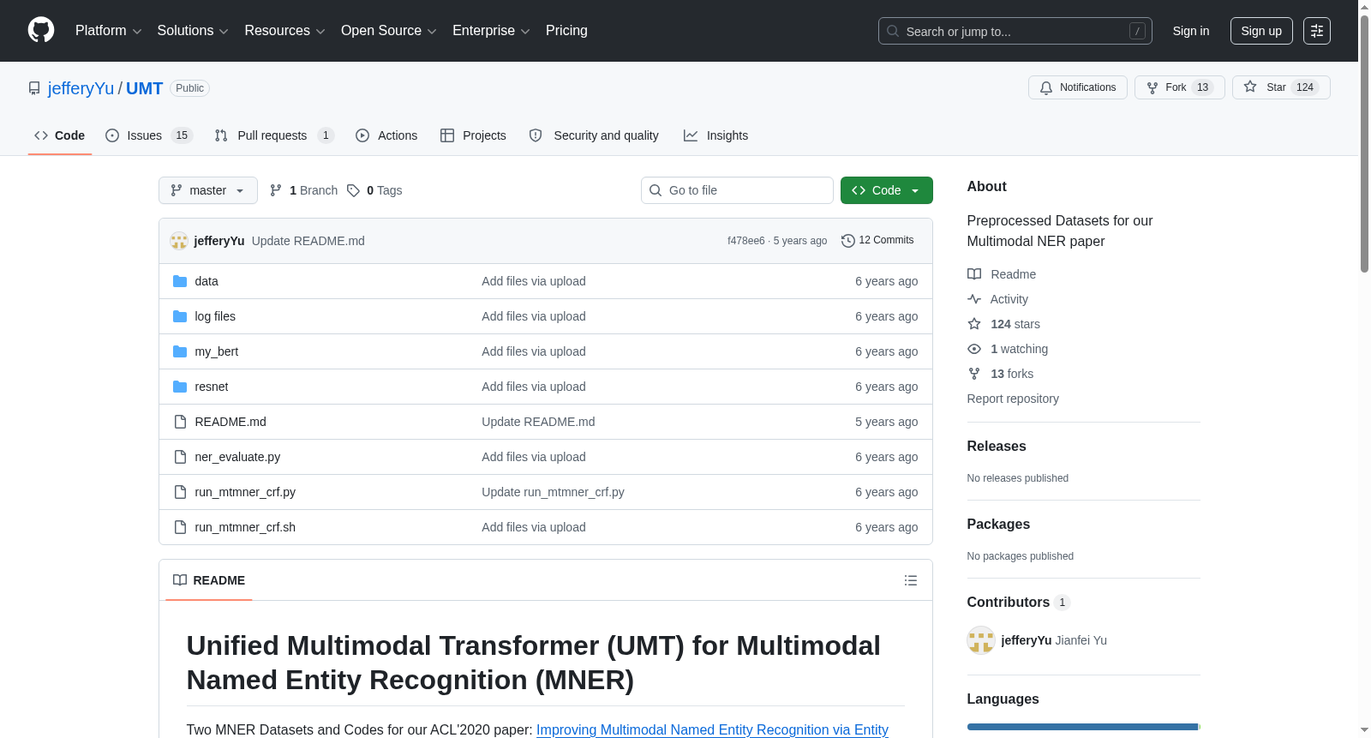Visit the Pricing page
Viewport: 1371px width, 738px height.
(566, 31)
